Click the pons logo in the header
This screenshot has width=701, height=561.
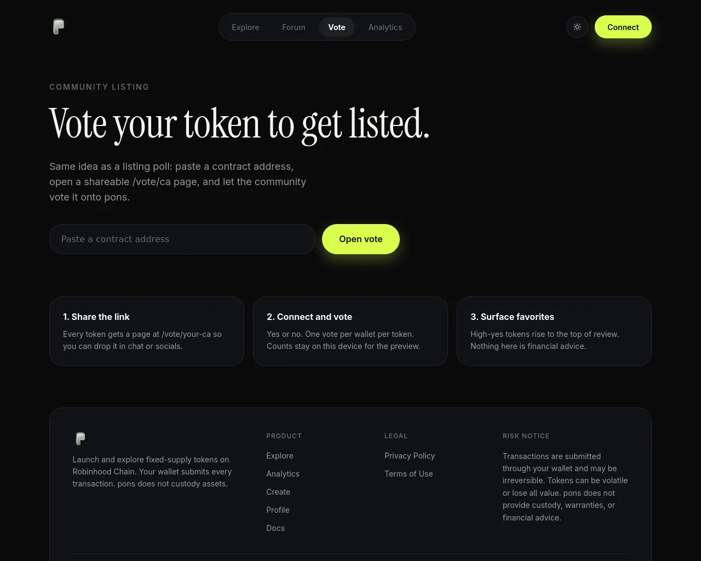[59, 27]
